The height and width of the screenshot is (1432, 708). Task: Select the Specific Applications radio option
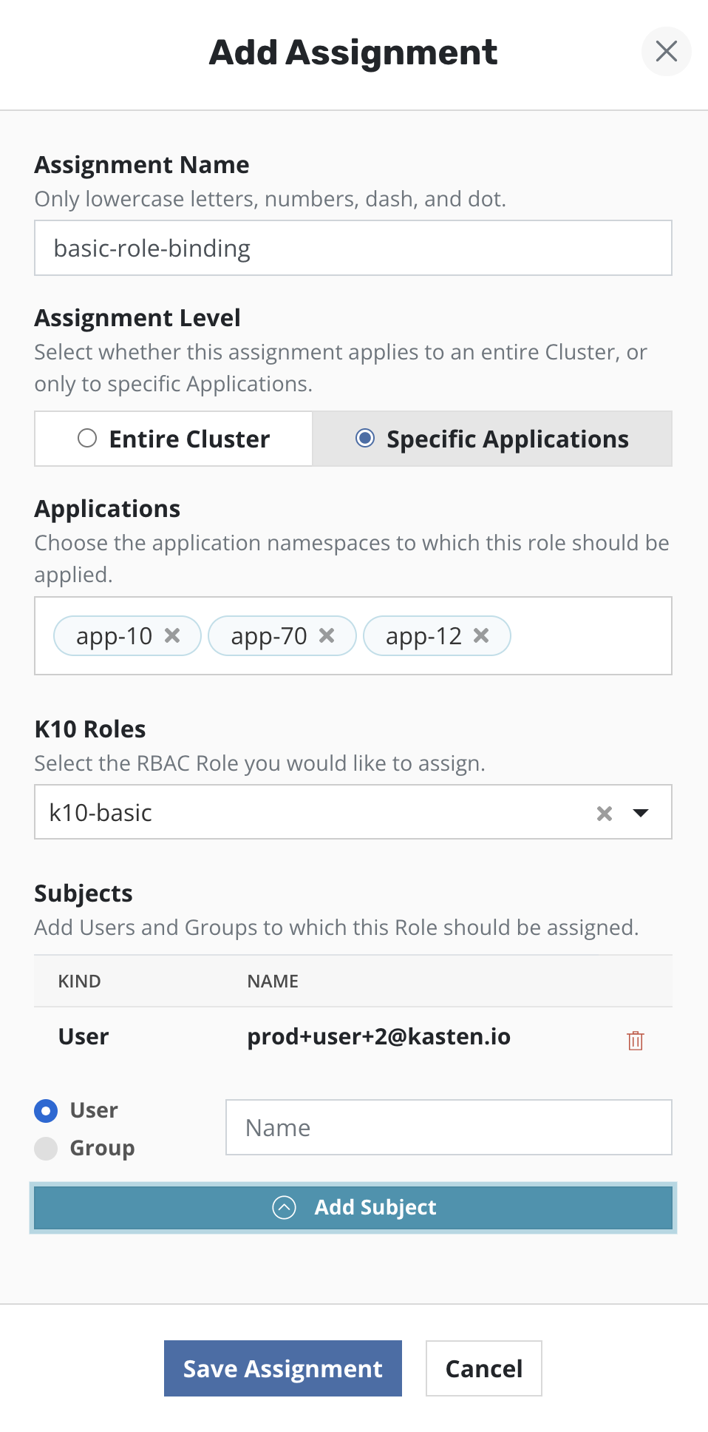(365, 439)
